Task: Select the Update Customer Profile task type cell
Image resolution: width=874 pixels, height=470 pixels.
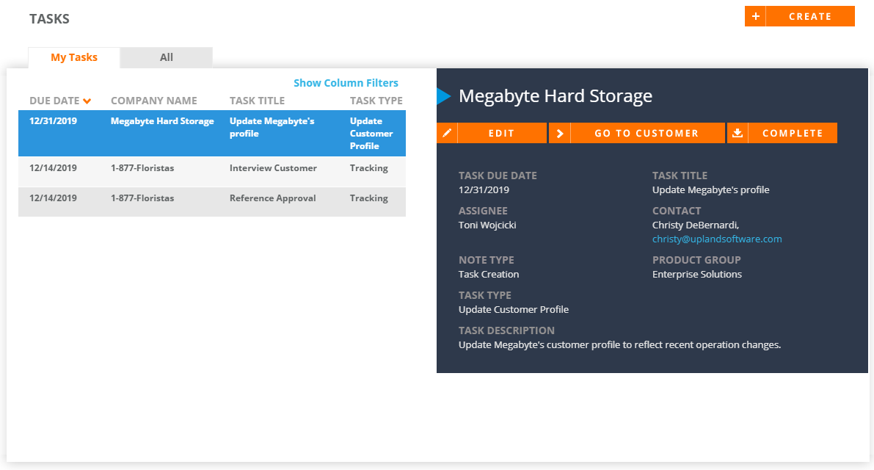Action: pos(371,133)
